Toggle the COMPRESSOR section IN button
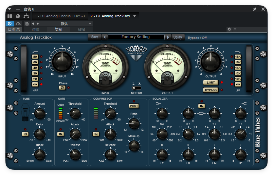This screenshot has width=273, height=175. [x=96, y=134]
